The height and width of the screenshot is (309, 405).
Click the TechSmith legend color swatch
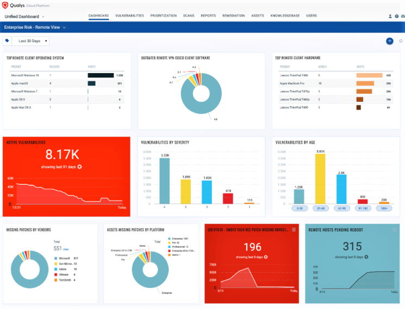tap(55, 280)
